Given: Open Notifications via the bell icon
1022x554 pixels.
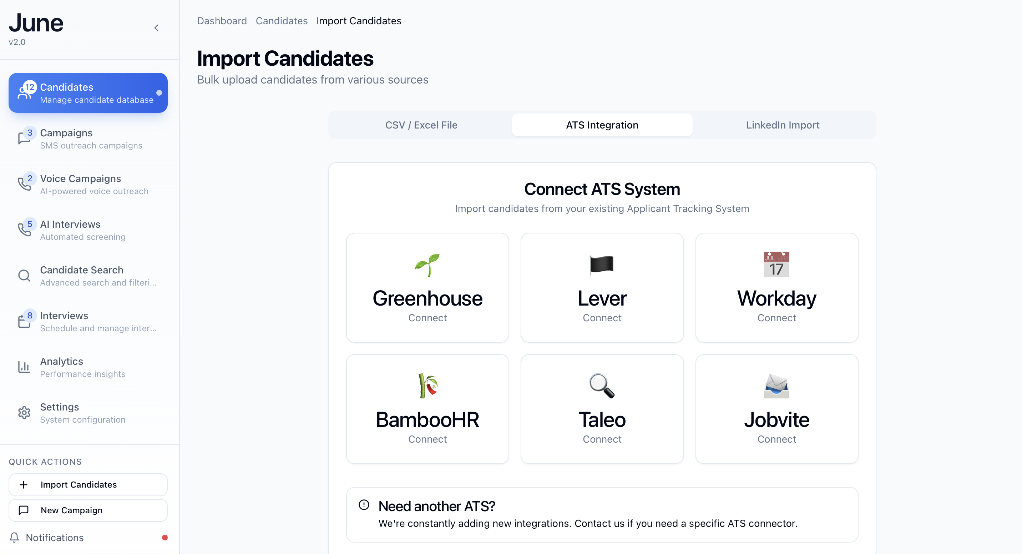Looking at the screenshot, I should coord(15,537).
